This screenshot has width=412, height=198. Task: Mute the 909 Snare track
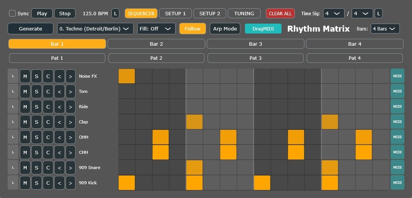(x=25, y=168)
